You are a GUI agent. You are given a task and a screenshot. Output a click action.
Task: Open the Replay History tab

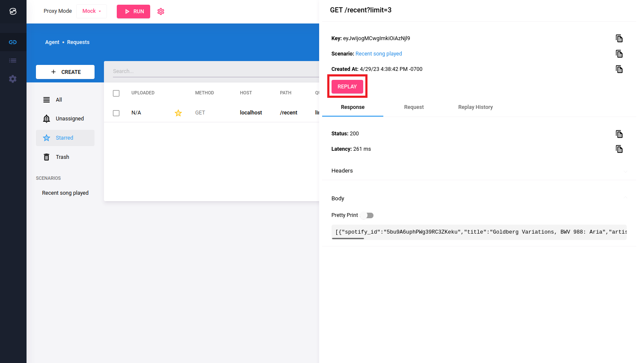[475, 107]
